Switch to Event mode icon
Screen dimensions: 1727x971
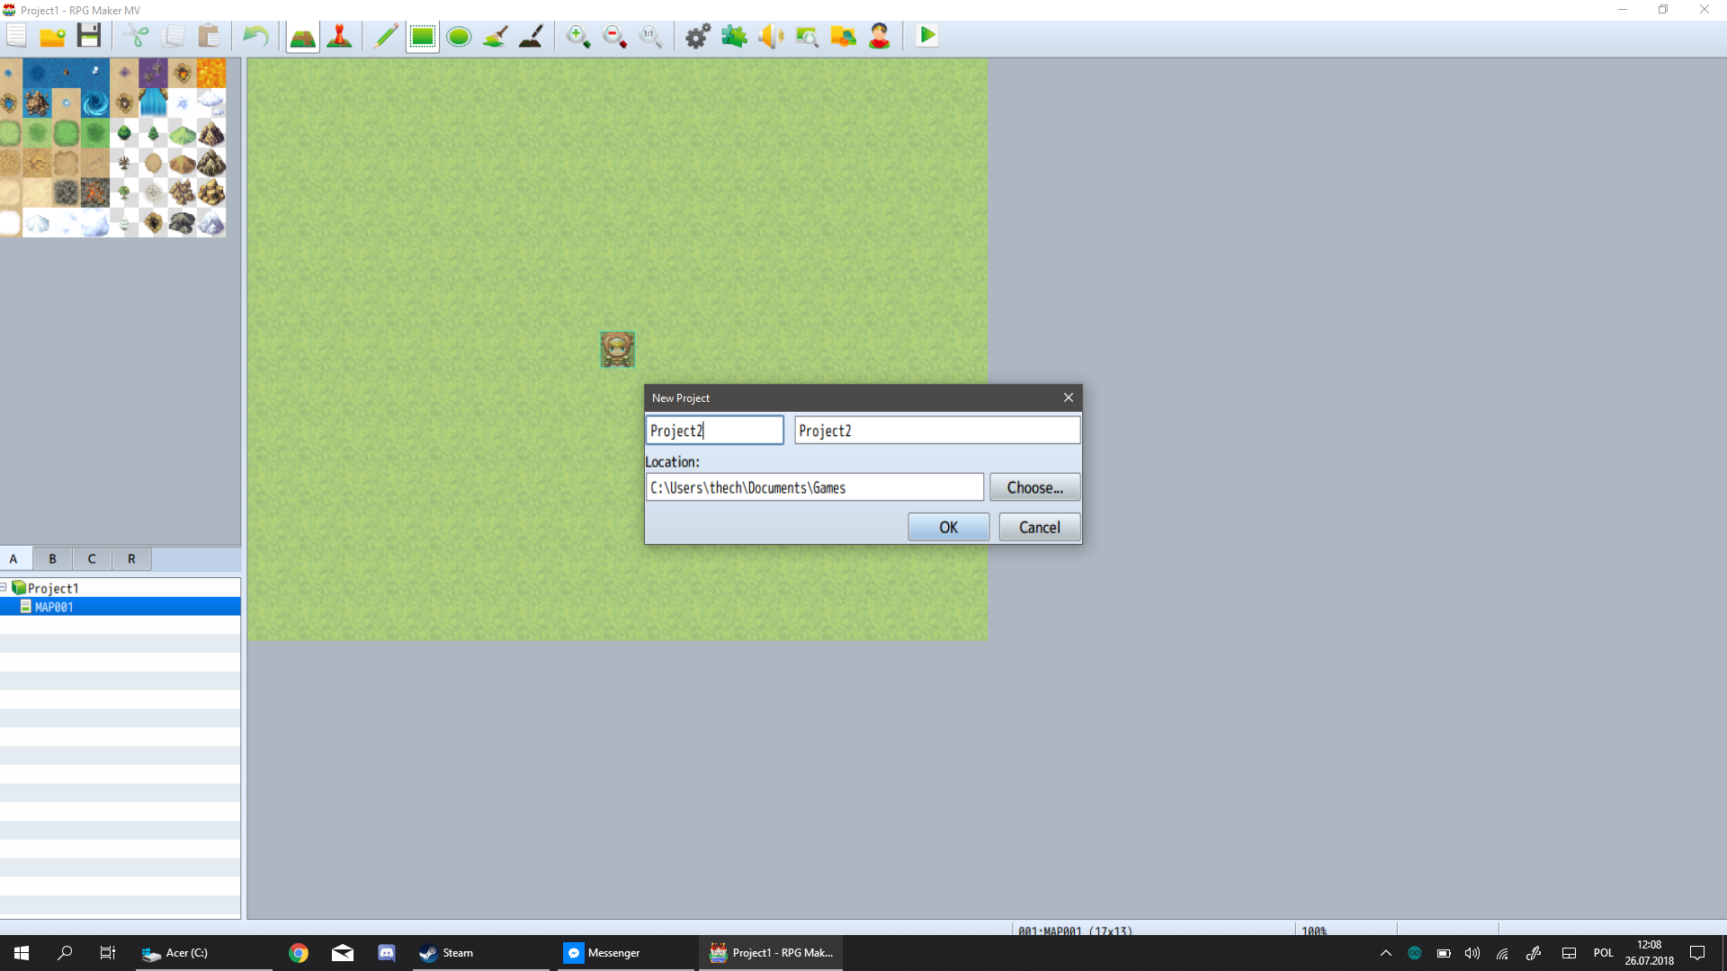(x=339, y=37)
